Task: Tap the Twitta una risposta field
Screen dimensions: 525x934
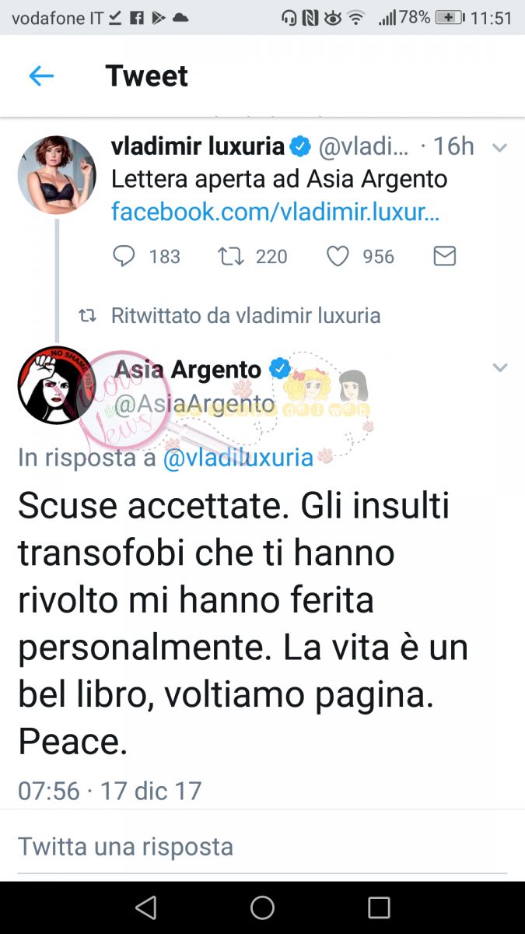Action: [262, 846]
